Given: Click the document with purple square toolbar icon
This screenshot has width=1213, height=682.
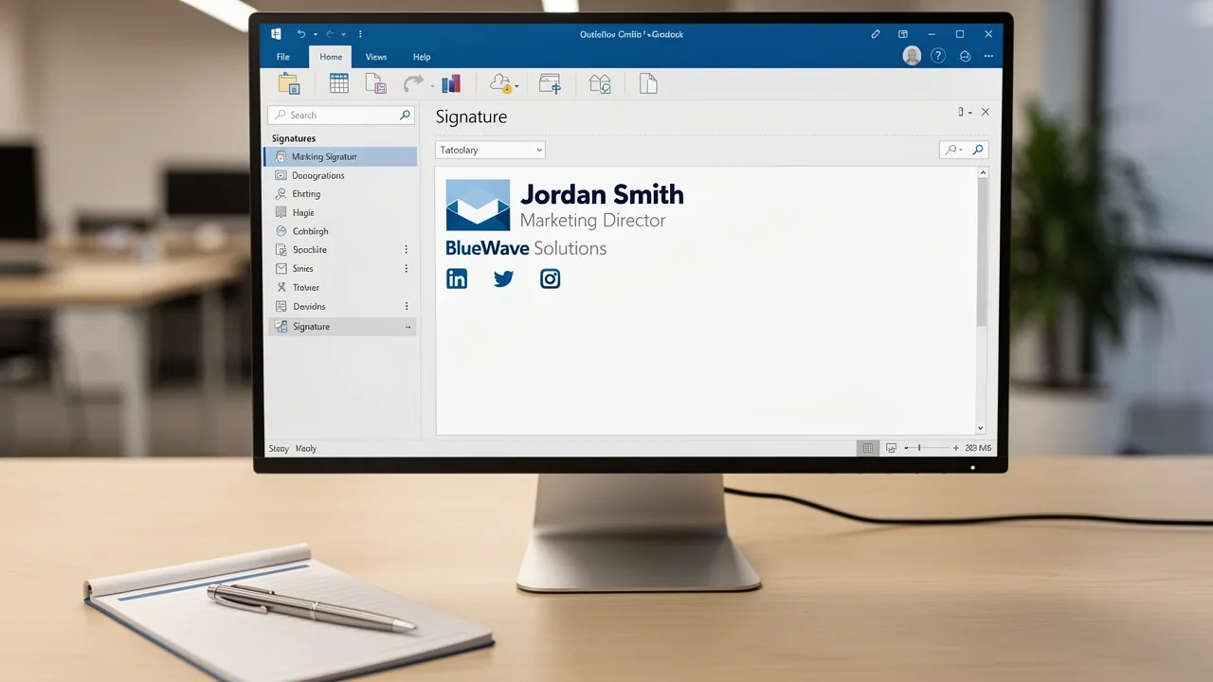Looking at the screenshot, I should 376,83.
